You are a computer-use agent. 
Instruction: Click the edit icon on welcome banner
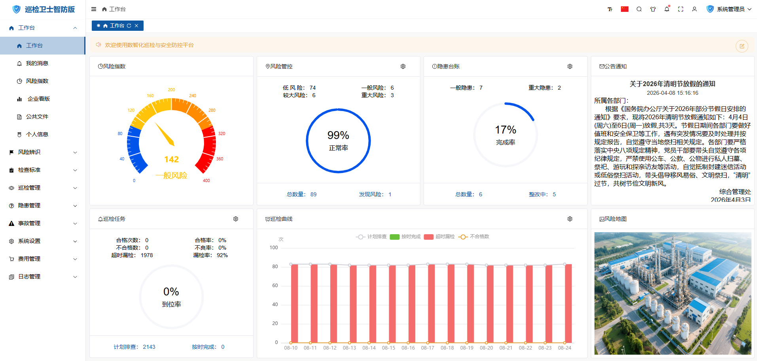click(742, 46)
